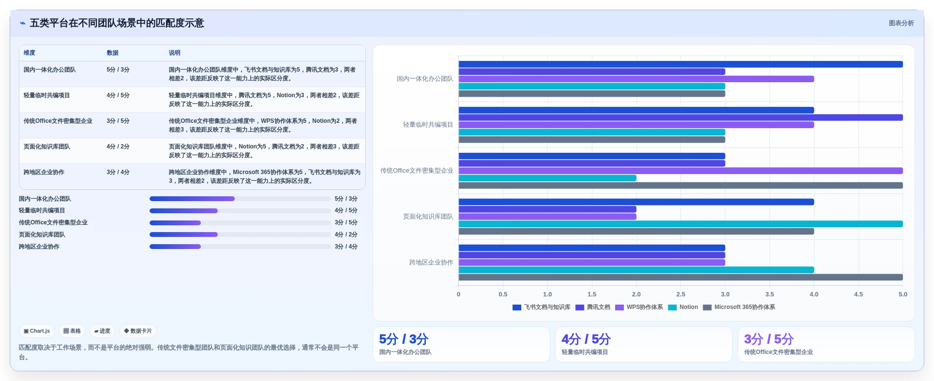Select the Chart.js tag chip

click(37, 331)
